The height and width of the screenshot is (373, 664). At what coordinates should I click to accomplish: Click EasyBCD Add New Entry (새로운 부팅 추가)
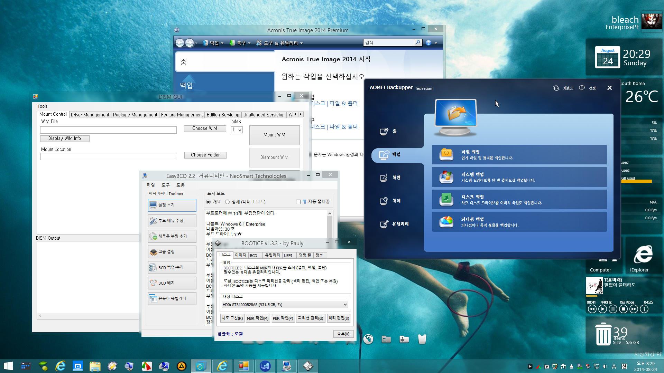[172, 236]
